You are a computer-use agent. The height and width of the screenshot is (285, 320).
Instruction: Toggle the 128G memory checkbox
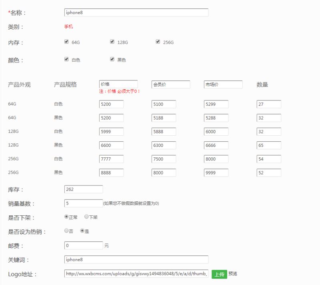(x=112, y=42)
